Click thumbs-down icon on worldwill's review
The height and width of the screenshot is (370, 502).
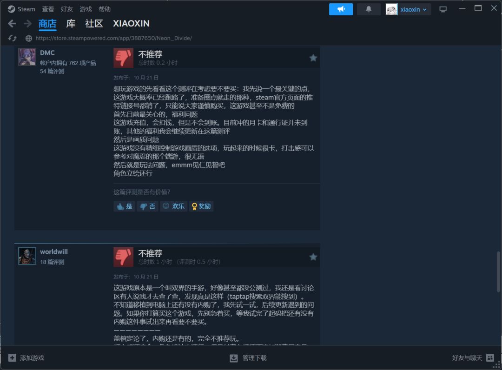click(x=123, y=257)
